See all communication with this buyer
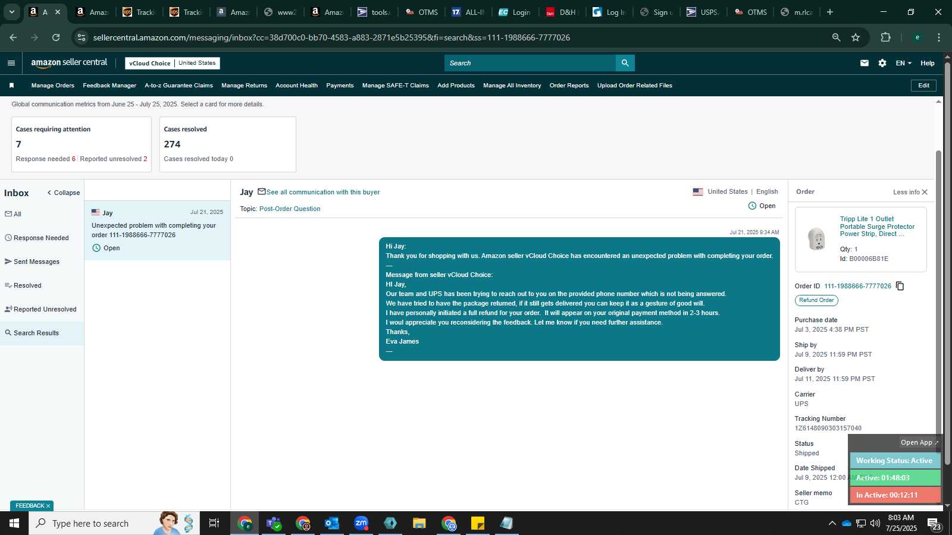 coord(323,192)
